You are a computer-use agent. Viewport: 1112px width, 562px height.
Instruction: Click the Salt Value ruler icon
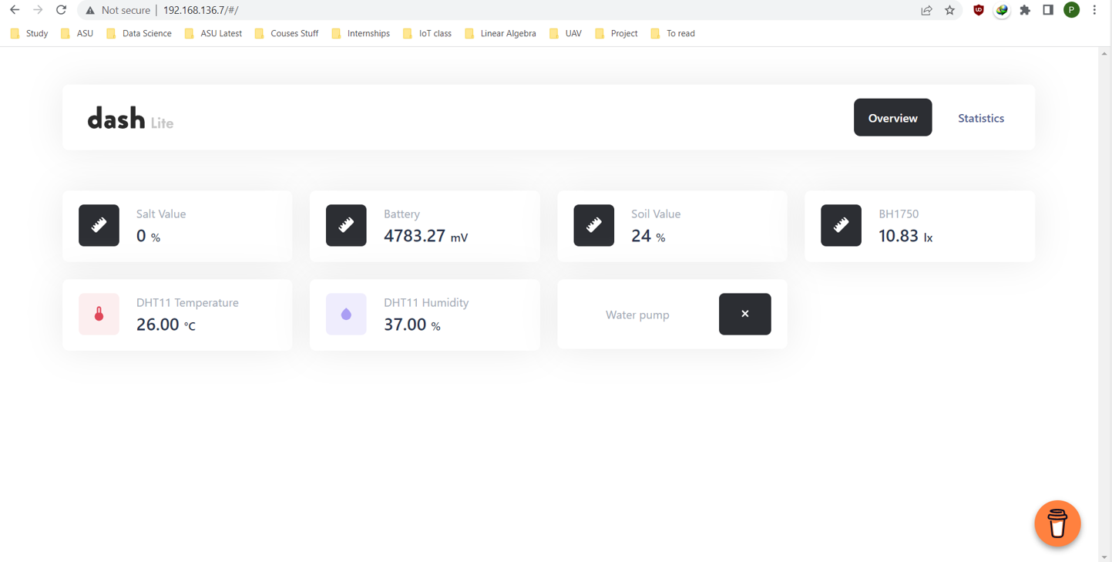click(99, 225)
